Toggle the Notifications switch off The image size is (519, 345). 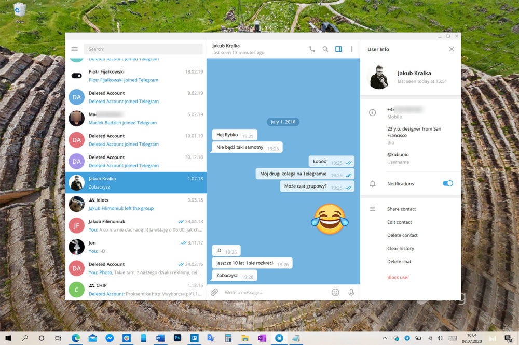click(x=447, y=183)
